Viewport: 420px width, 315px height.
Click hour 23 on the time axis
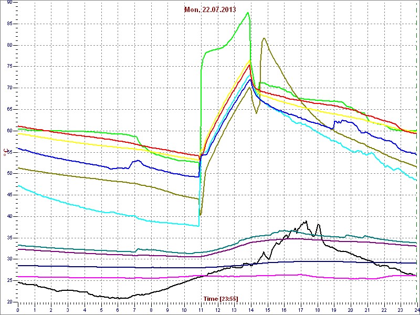pyautogui.click(x=401, y=310)
